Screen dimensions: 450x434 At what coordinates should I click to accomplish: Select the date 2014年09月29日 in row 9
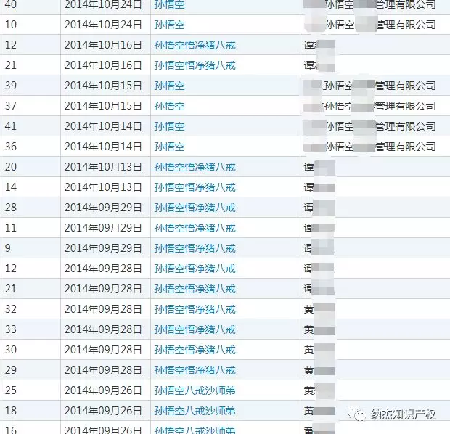[103, 248]
